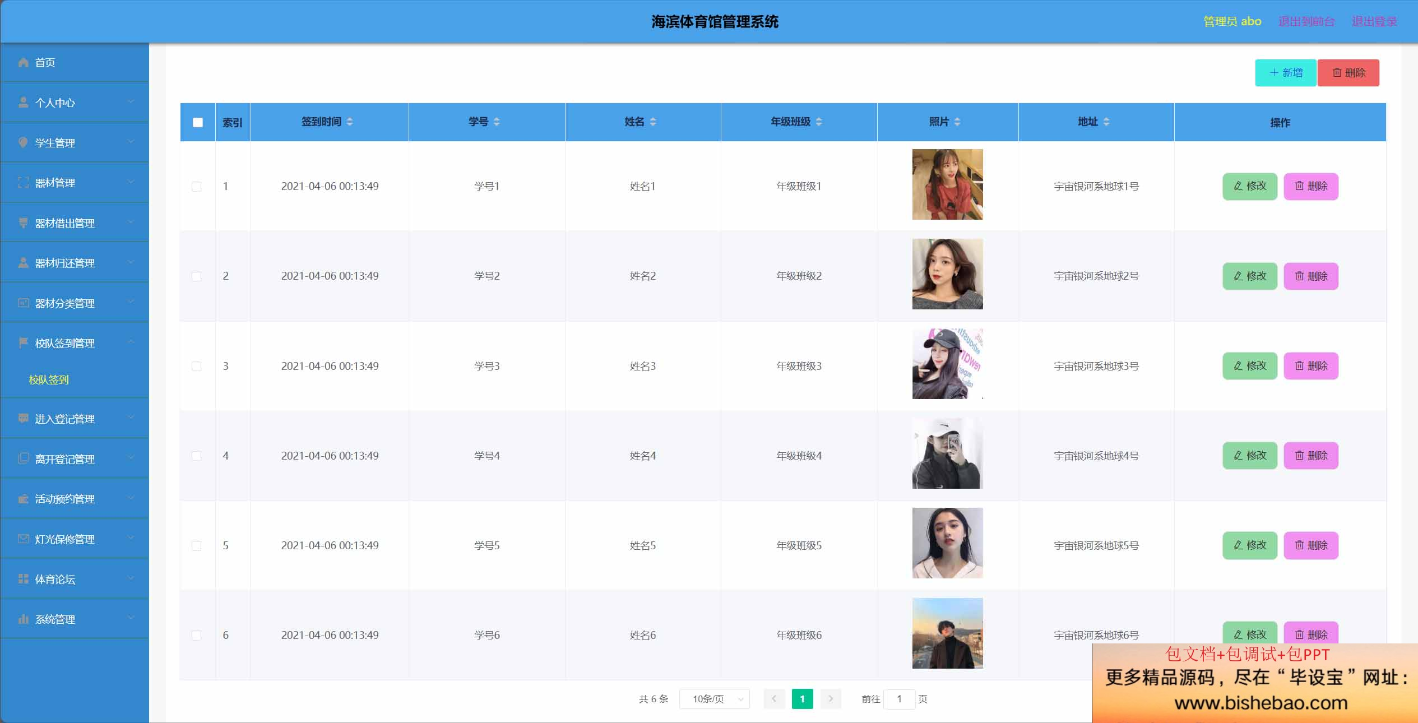The image size is (1418, 723).
Task: Collapse 校队签到管理 using its chevron
Action: coord(131,342)
